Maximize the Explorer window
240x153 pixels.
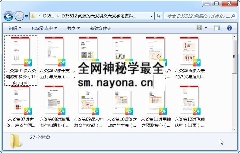[x=216, y=4]
